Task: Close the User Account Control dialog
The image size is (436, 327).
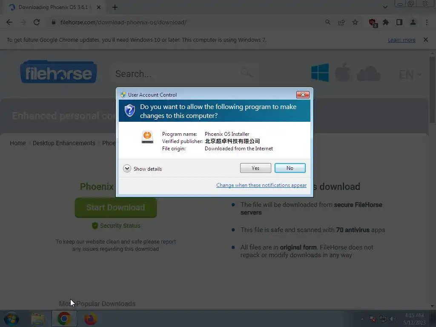Action: tap(303, 95)
